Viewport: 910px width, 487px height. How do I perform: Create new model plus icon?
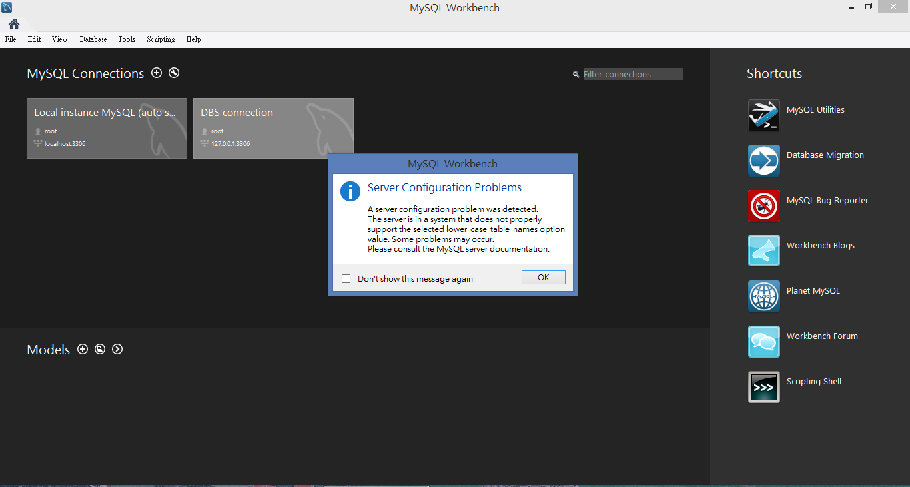coord(83,349)
